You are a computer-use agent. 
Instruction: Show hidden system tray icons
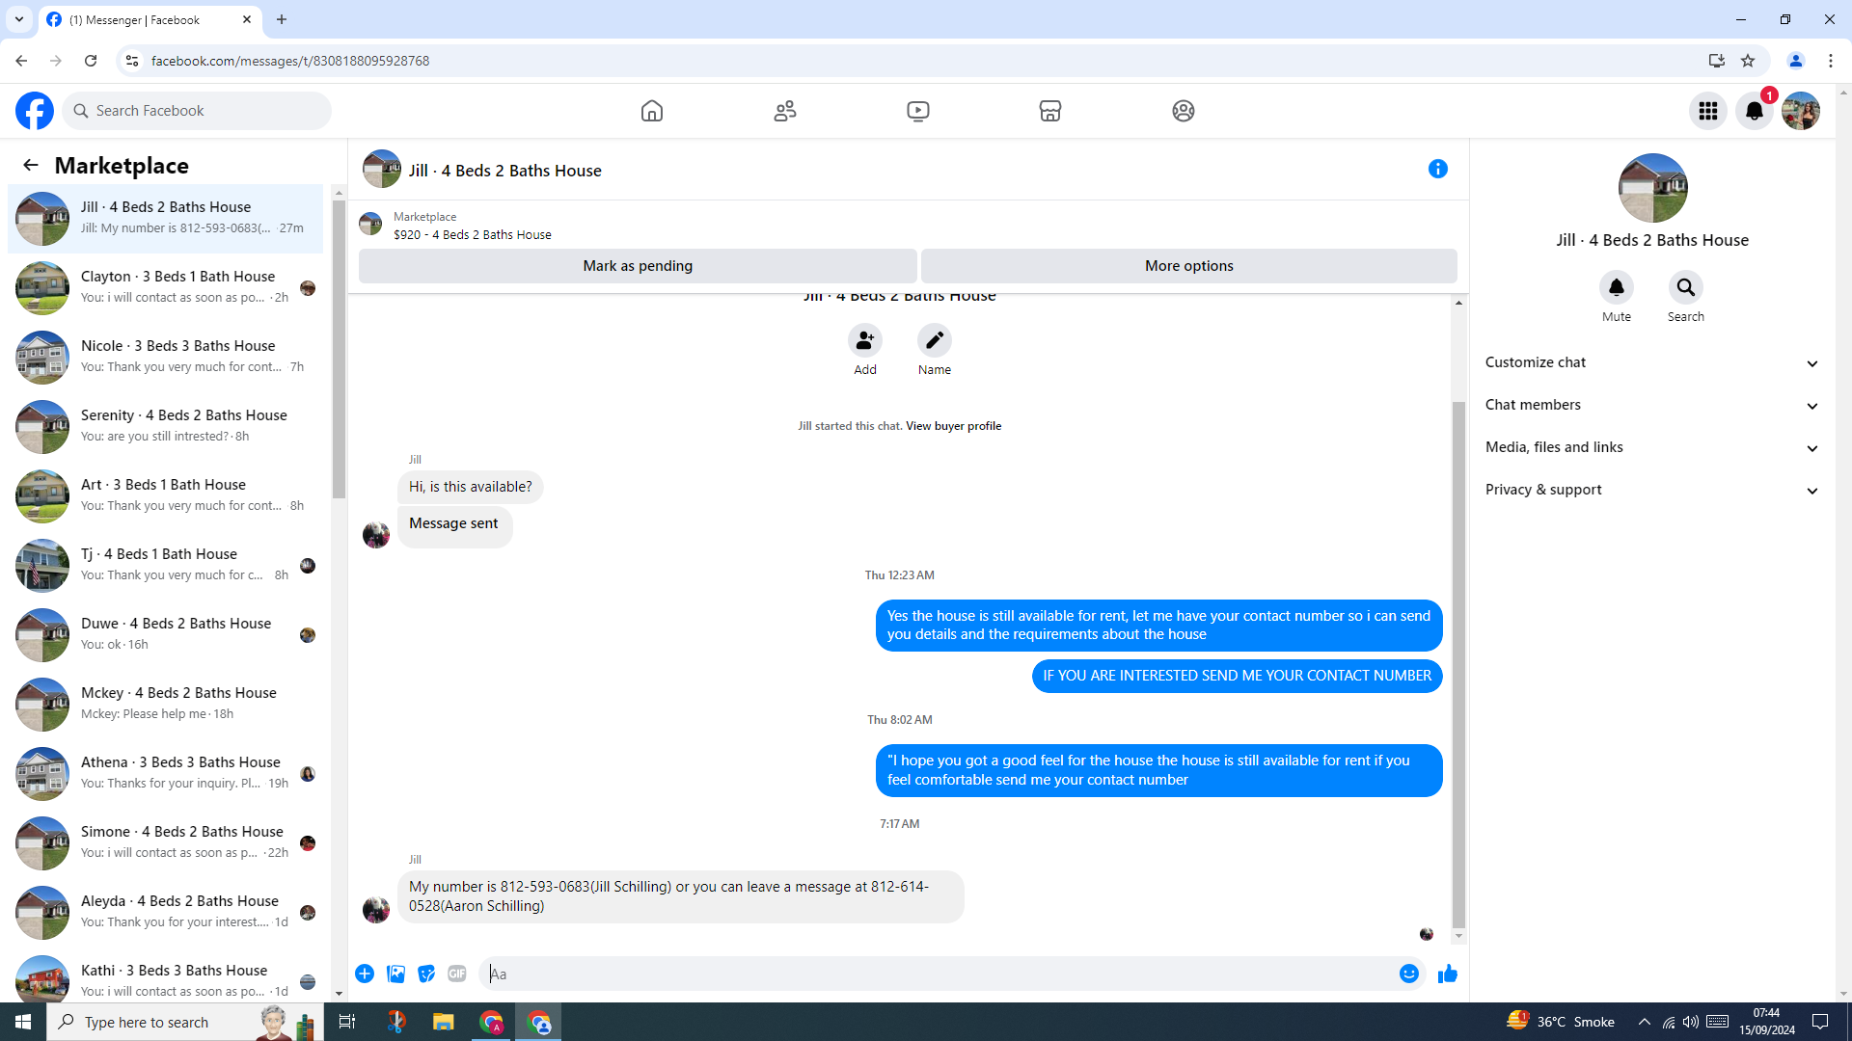[1645, 1022]
